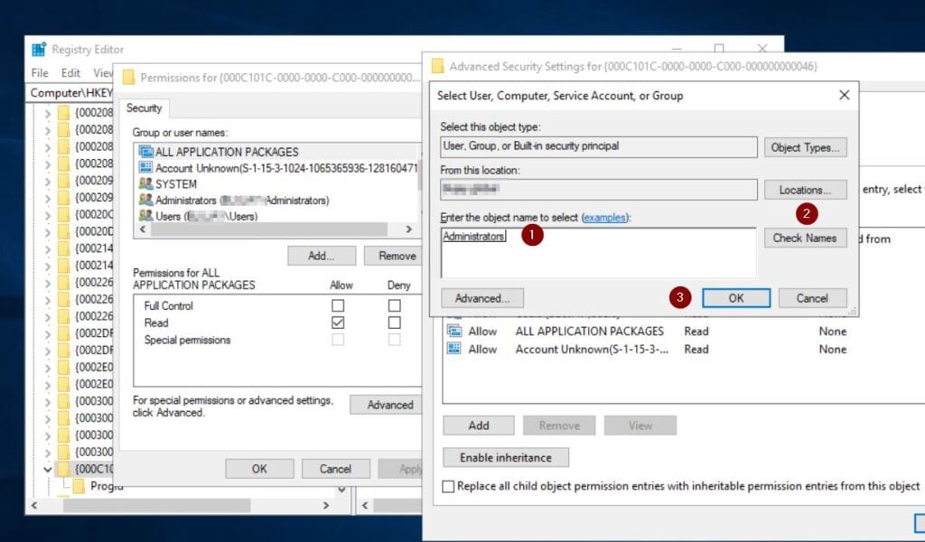Click the folder icon in Permissions dialog title
925x542 pixels.
coord(128,78)
